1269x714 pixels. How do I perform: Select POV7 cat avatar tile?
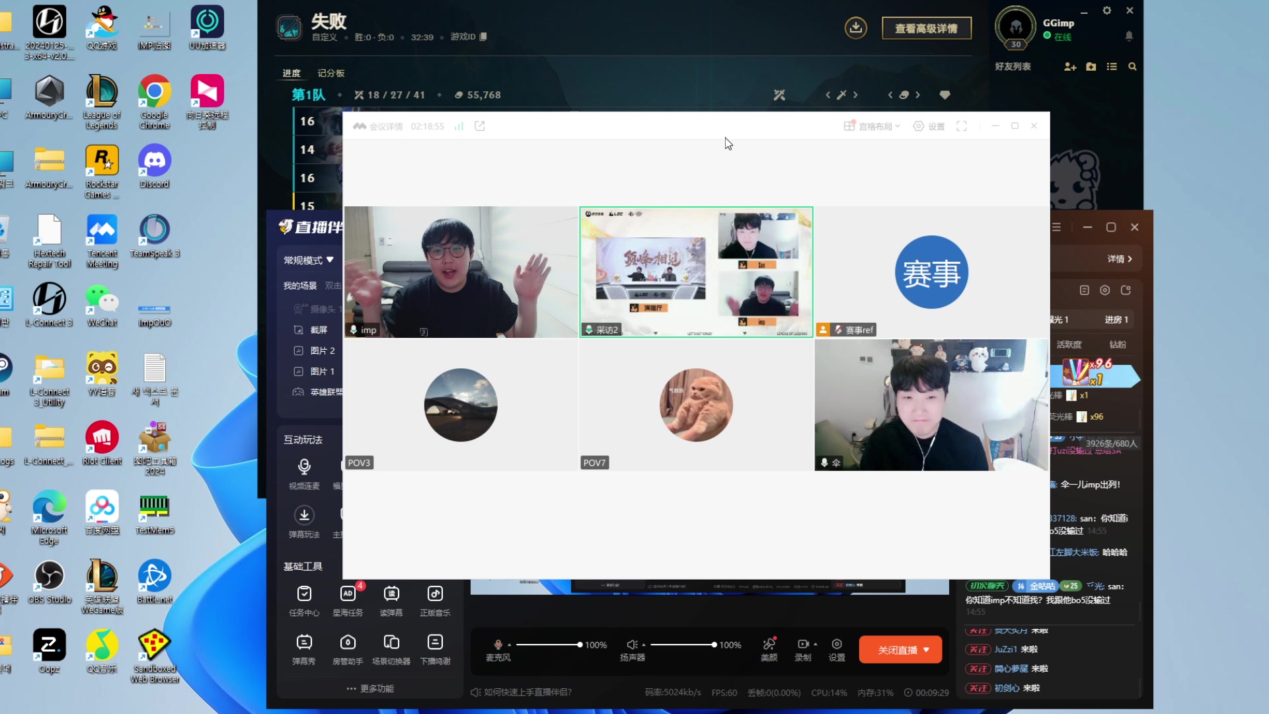pyautogui.click(x=696, y=405)
